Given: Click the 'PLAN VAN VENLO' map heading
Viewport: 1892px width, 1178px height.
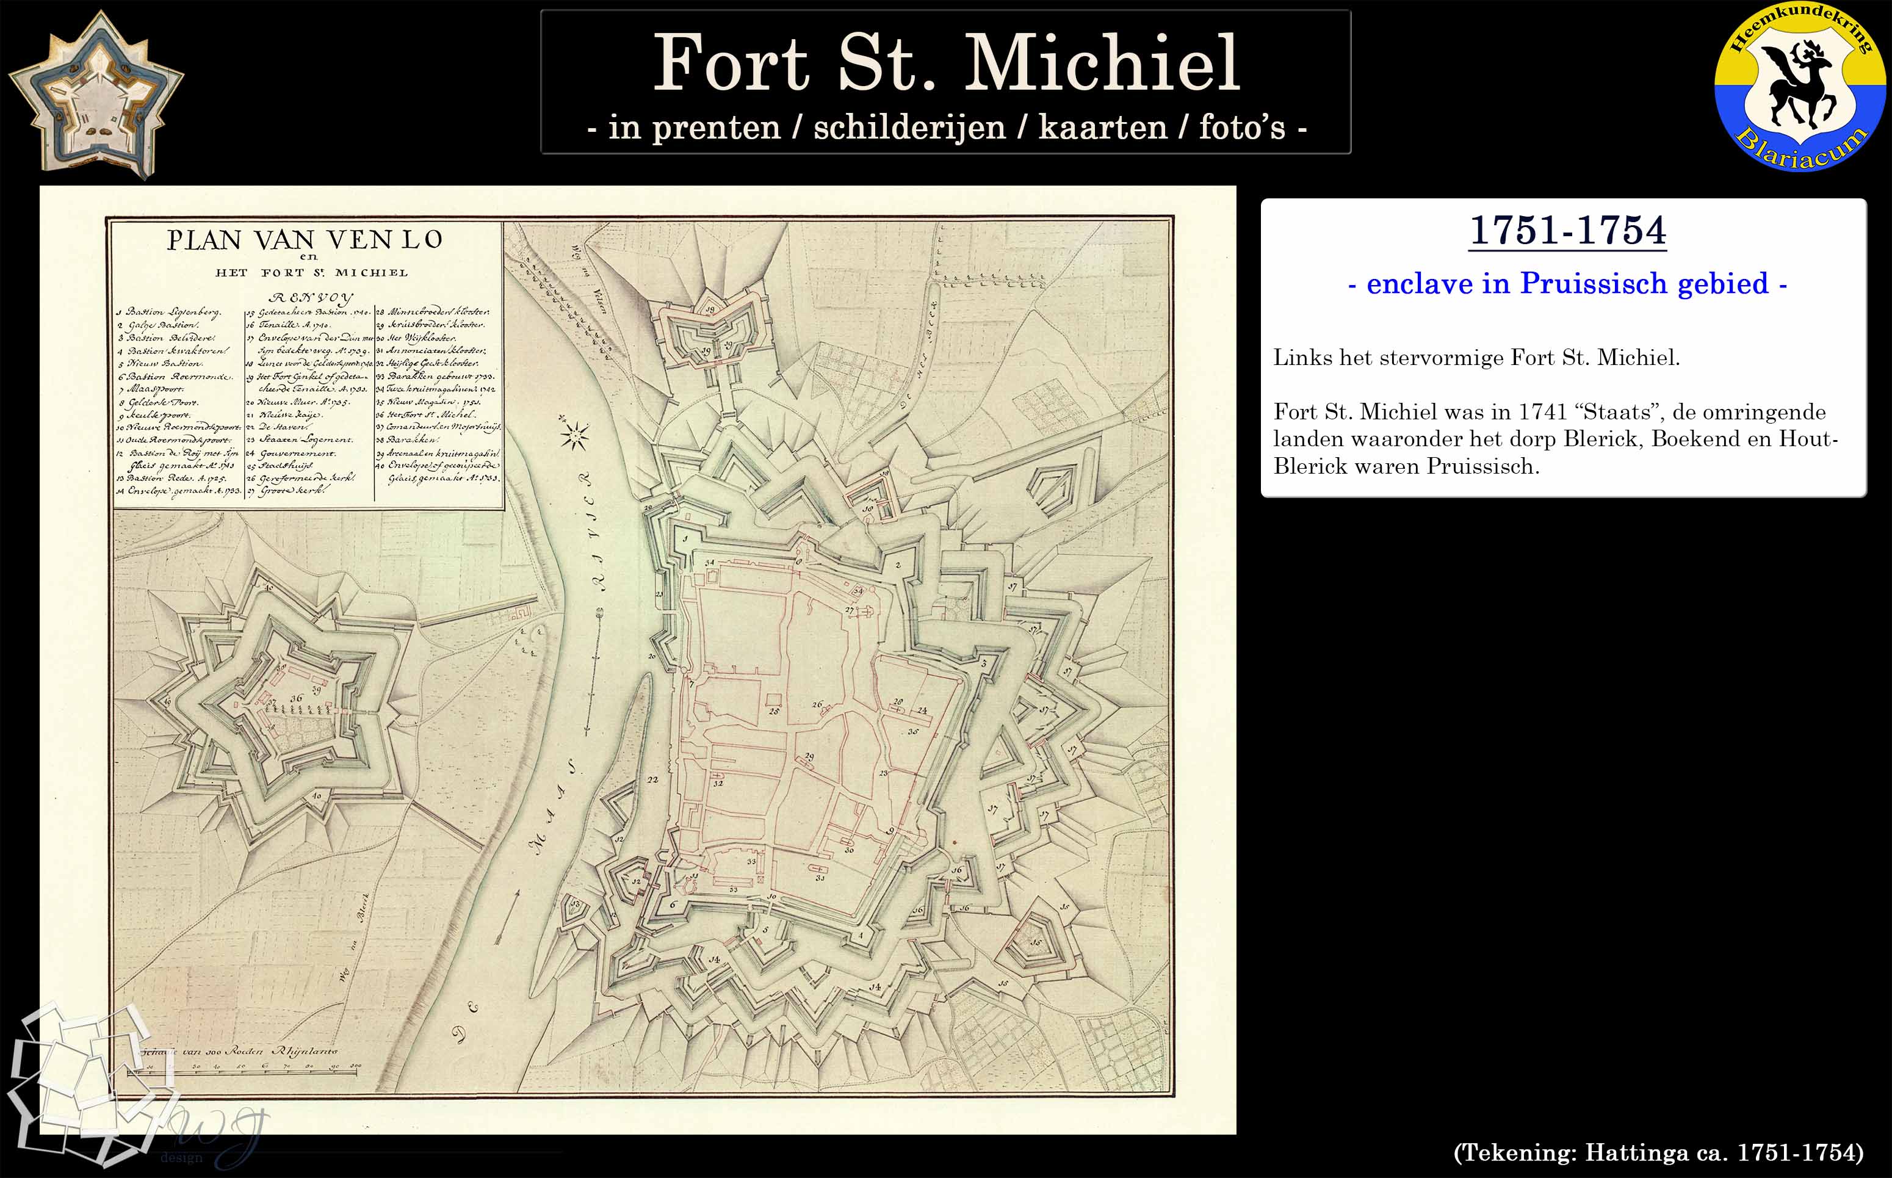Looking at the screenshot, I should (305, 239).
